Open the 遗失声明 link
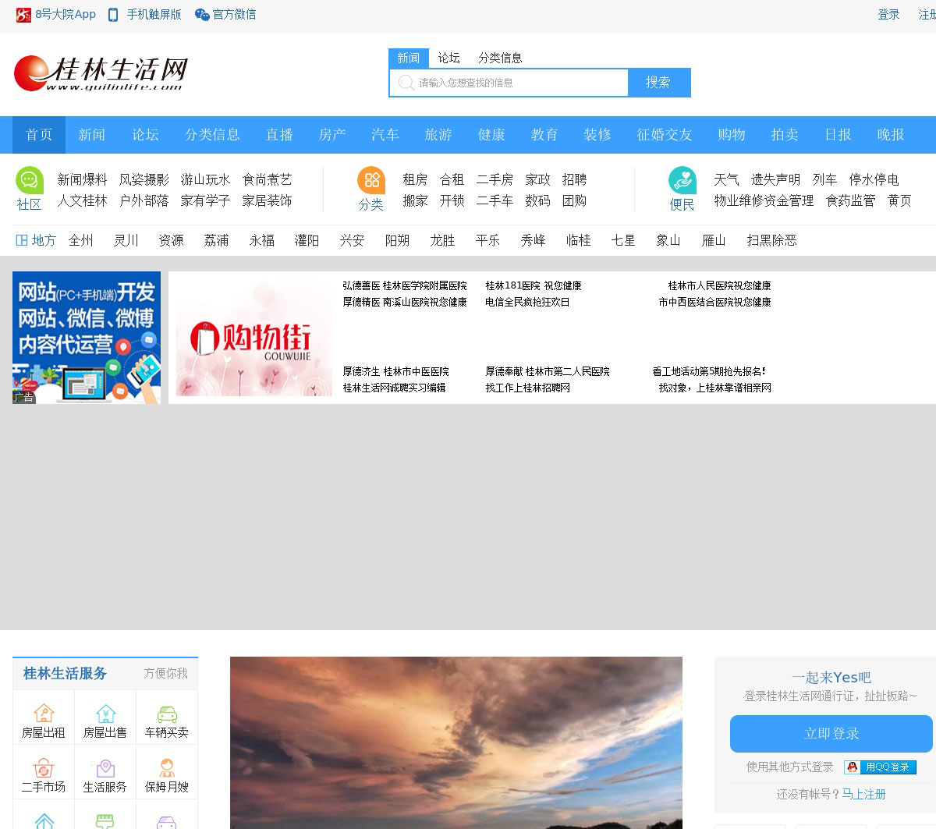The width and height of the screenshot is (936, 829). point(775,180)
